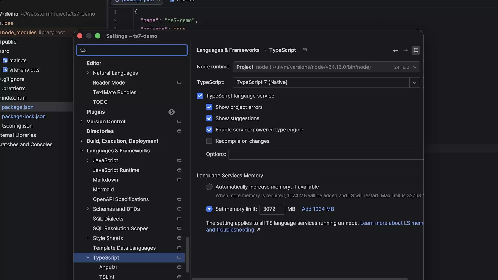Enable Recompile on changes checkbox

(x=209, y=141)
